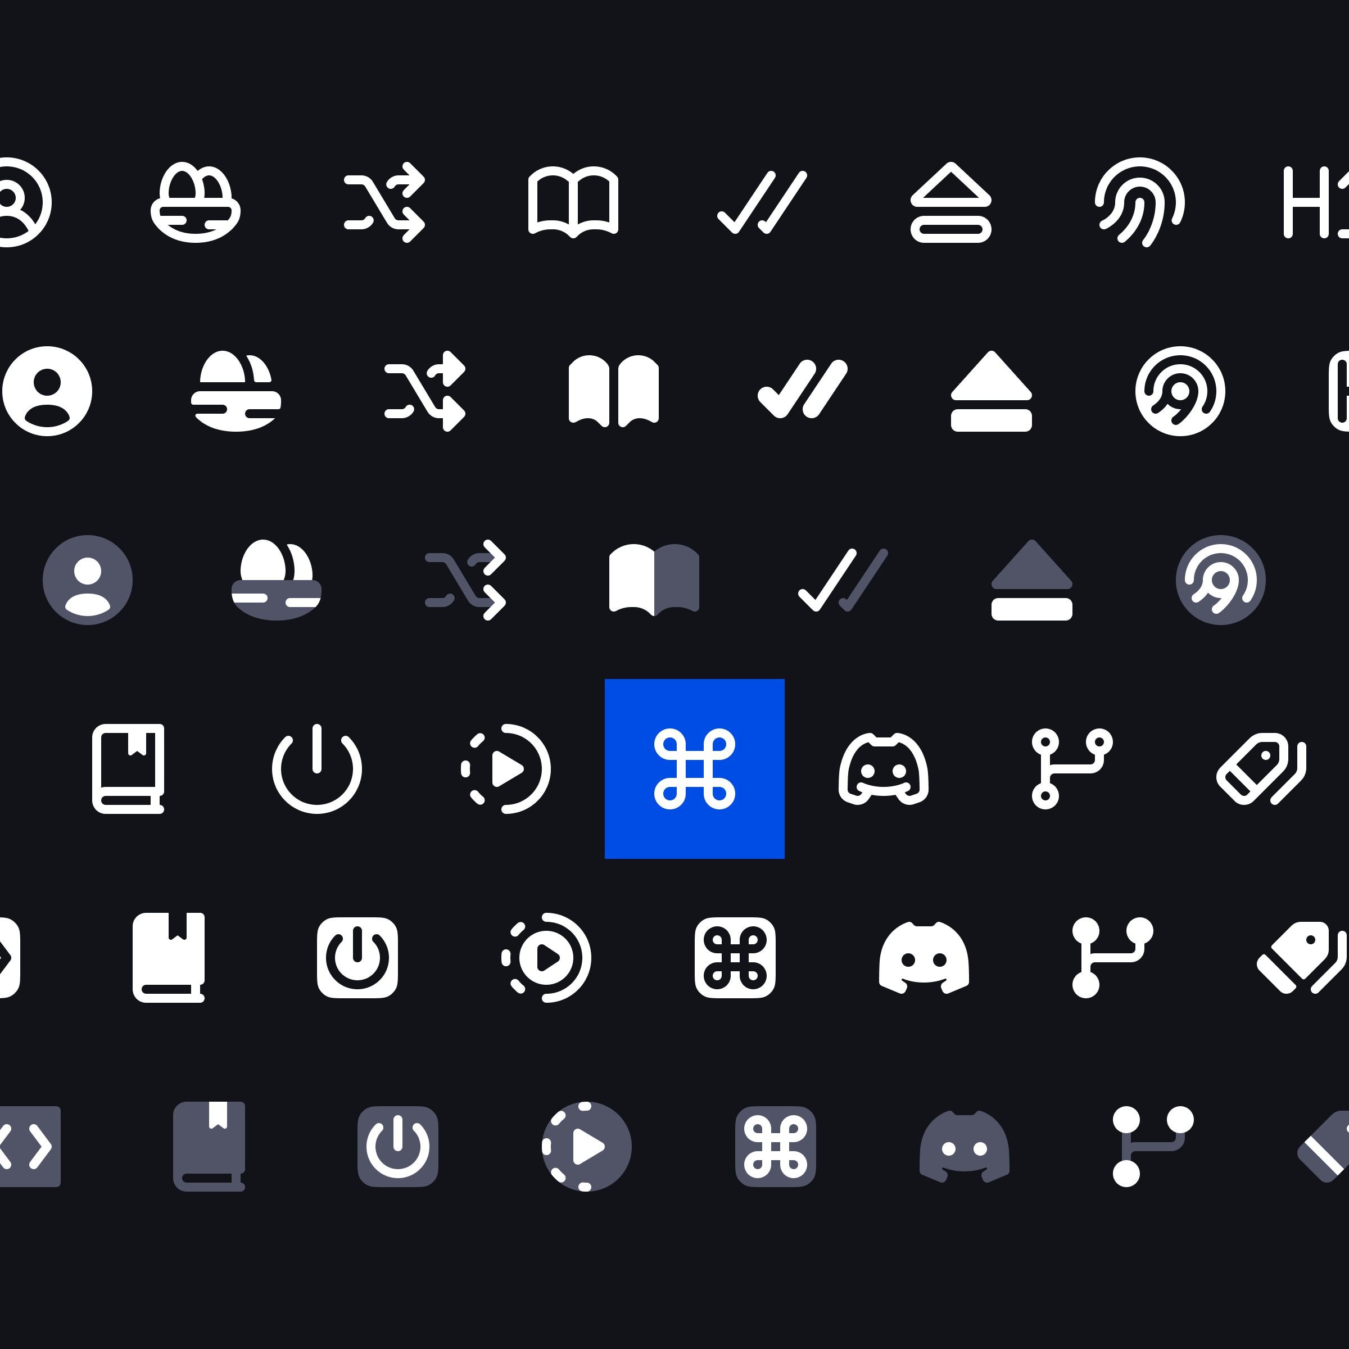Select the outlined bookmarked book icon
The image size is (1349, 1349).
pyautogui.click(x=129, y=769)
